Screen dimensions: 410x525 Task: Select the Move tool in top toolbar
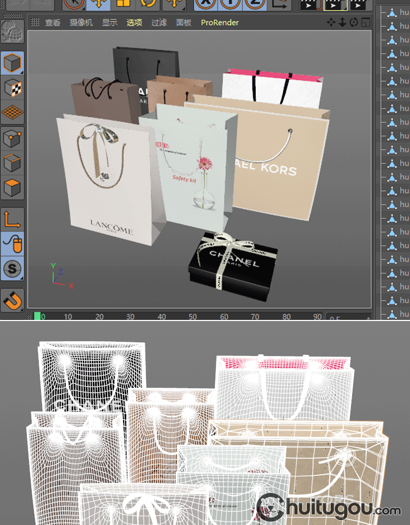[x=98, y=4]
